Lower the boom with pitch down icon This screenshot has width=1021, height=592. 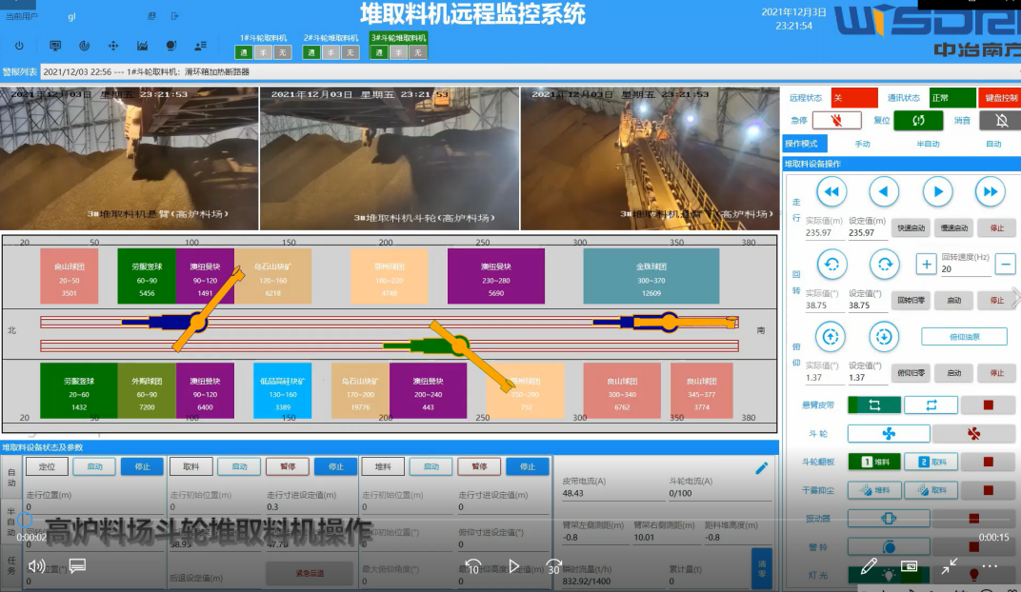[x=884, y=336]
